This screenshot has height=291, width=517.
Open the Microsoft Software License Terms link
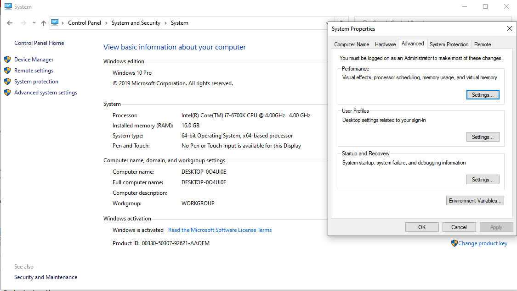click(x=220, y=230)
